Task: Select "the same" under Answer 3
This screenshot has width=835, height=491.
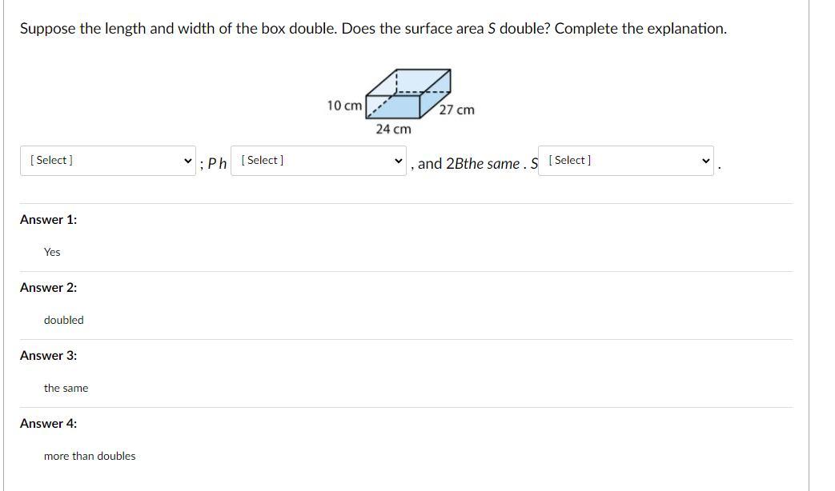Action: pos(66,388)
